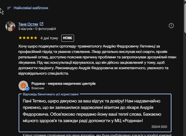Click the НОВЕ badge

point(68,38)
